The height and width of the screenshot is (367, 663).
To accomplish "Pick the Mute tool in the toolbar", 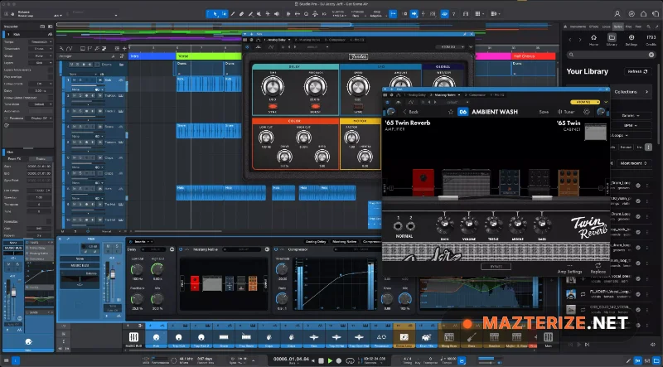I will click(x=259, y=14).
